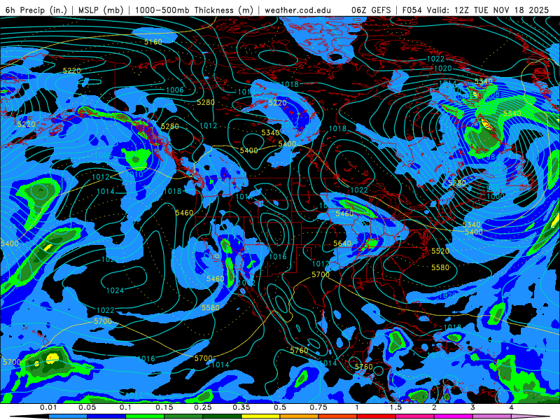Click legend value 0.05
The image size is (560, 420).
87,407
